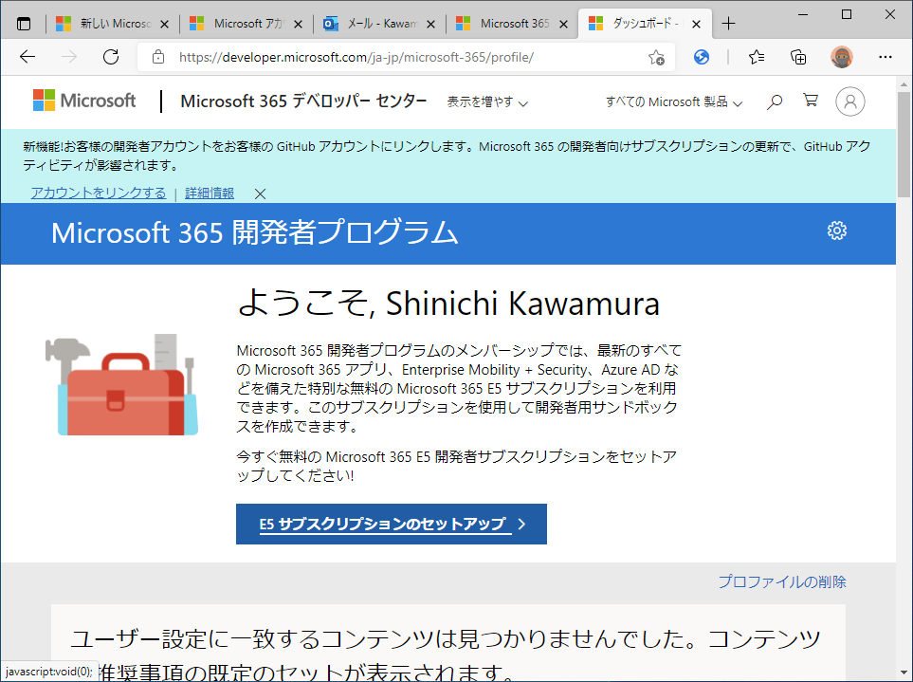Viewport: 913px width, 682px height.
Task: Open the Favorites list
Action: point(757,57)
